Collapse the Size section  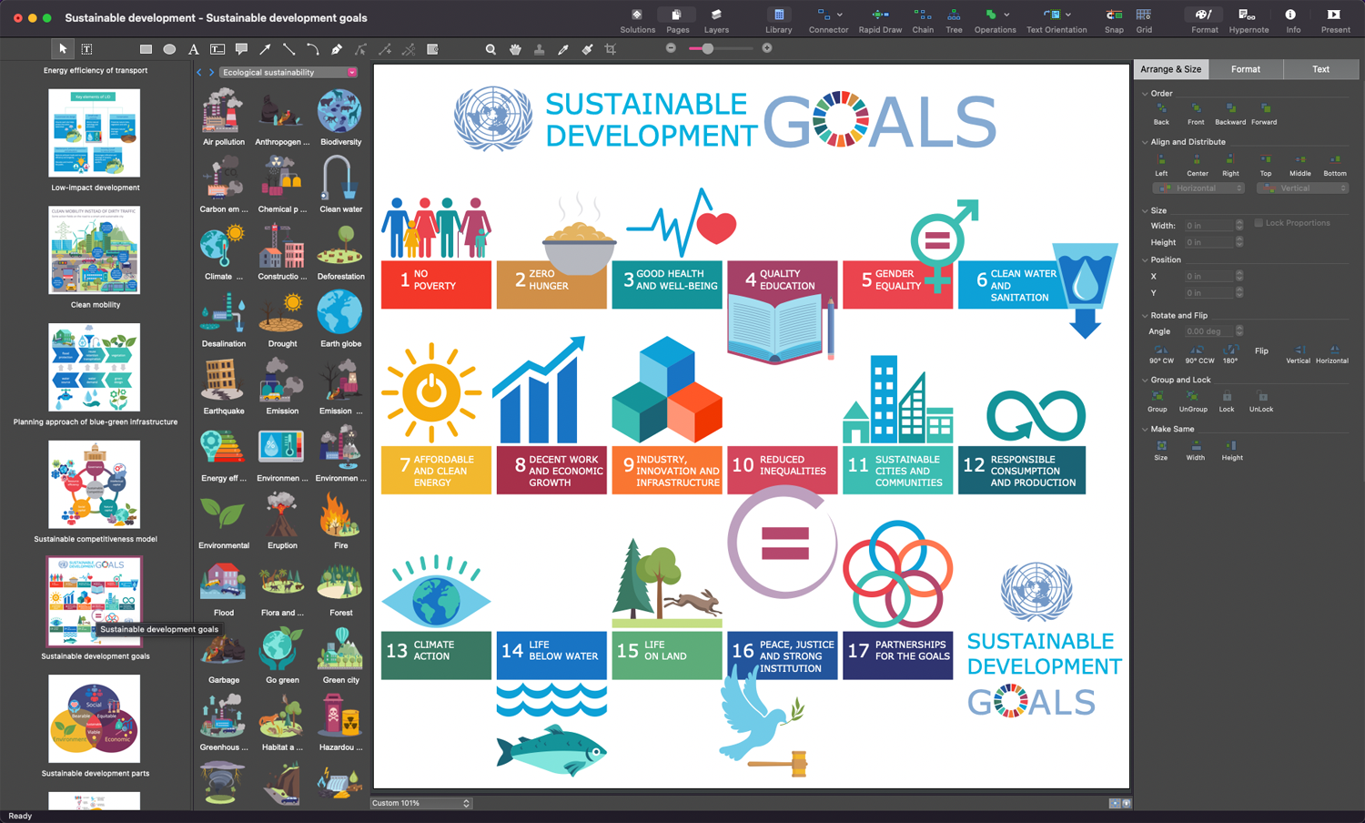[1145, 210]
